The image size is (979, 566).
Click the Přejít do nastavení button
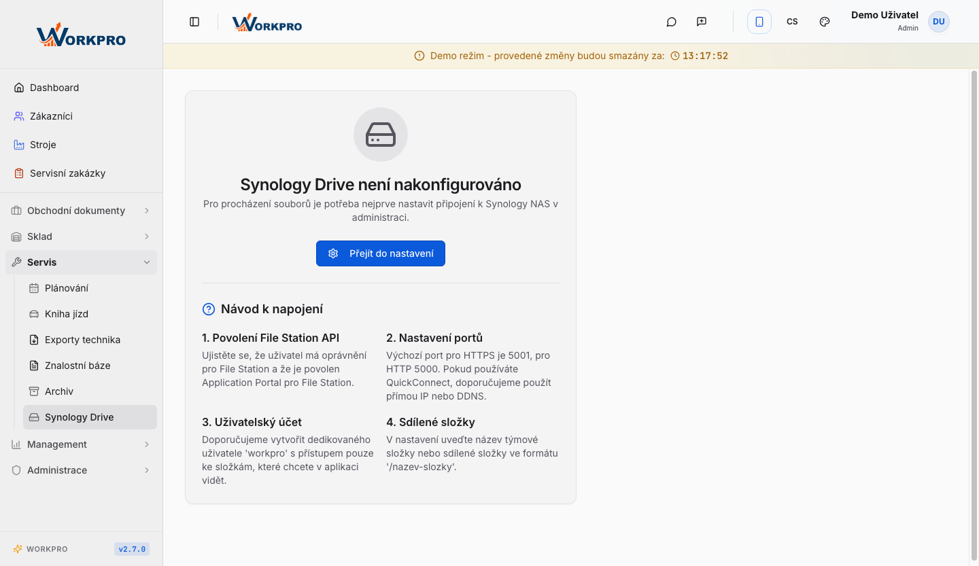(x=381, y=253)
